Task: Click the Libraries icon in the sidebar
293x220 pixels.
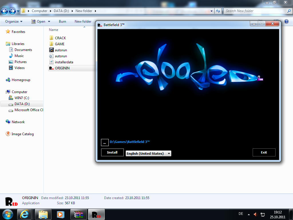Action: coord(8,44)
